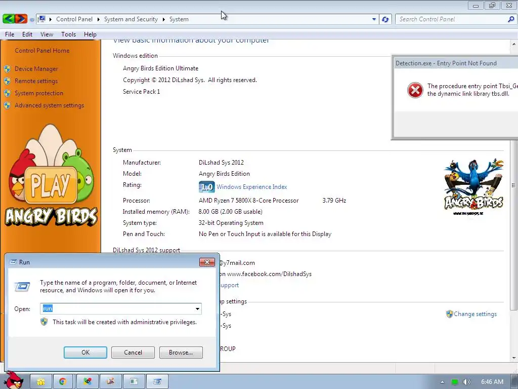Image resolution: width=518 pixels, height=389 pixels.
Task: Click the computer icon in address bar
Action: tap(41, 19)
